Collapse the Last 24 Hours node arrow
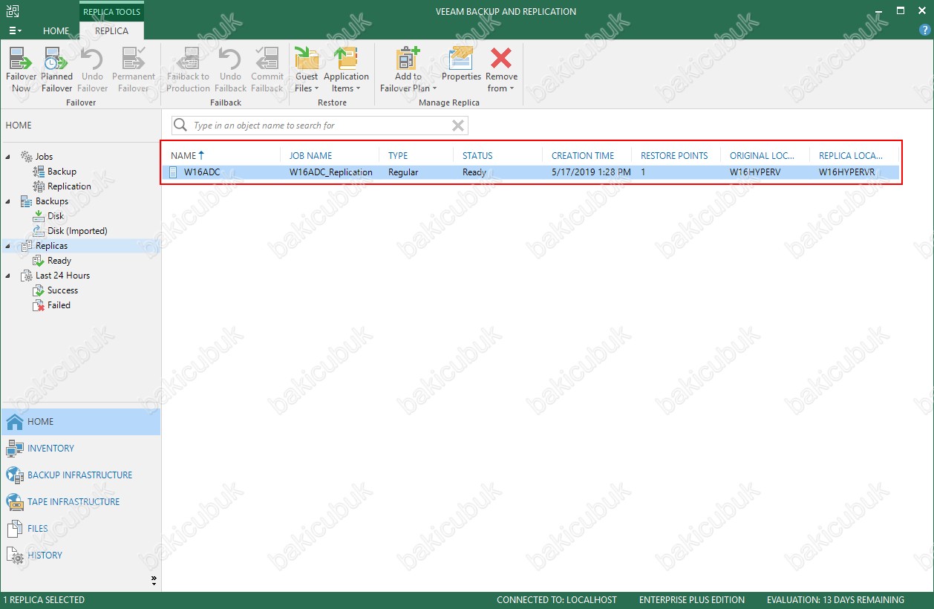934x609 pixels. pyautogui.click(x=9, y=276)
